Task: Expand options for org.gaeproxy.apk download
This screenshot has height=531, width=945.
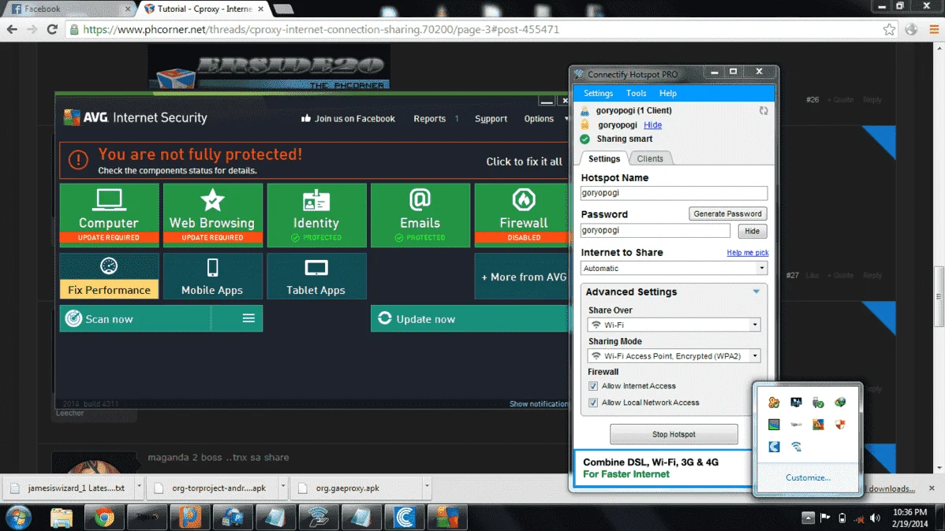Action: [427, 486]
